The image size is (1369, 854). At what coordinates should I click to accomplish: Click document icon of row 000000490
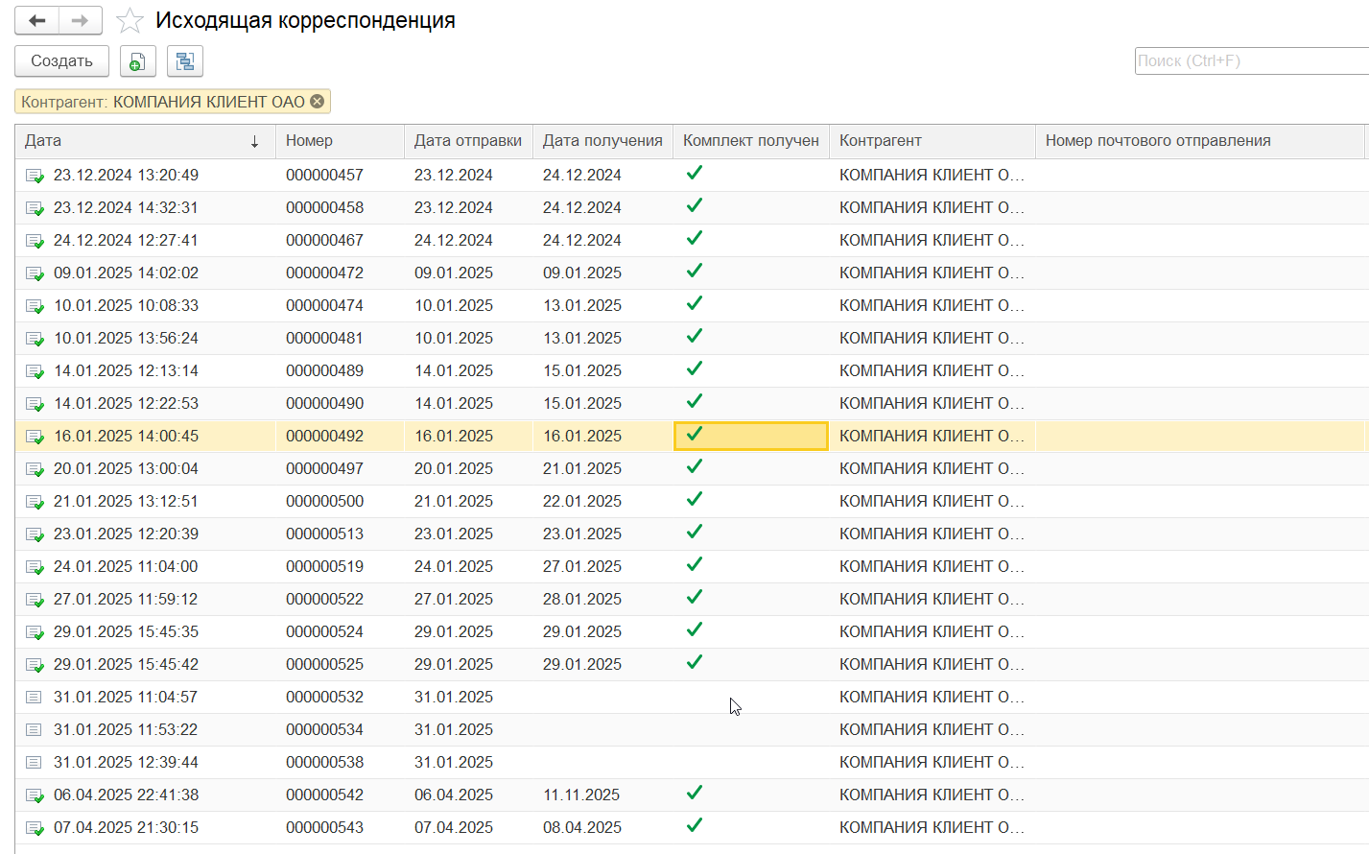point(35,404)
